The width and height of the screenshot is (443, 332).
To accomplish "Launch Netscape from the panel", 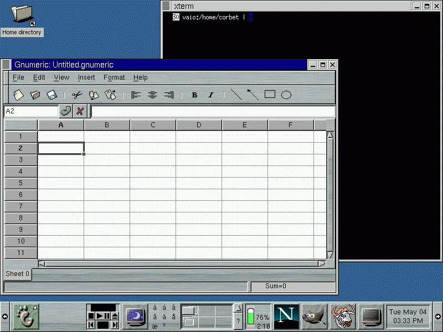I will 286,317.
